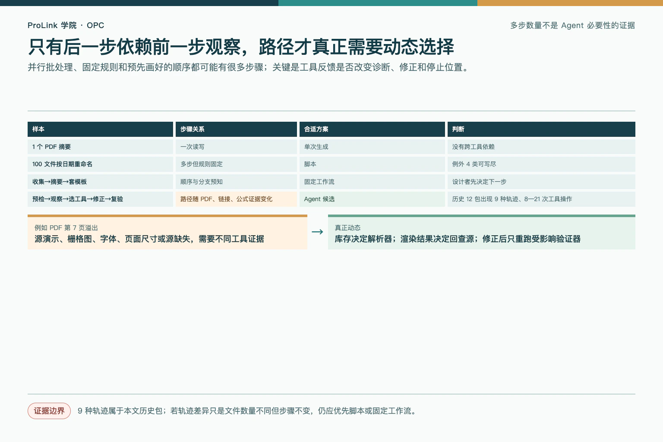Select the cell '设计者先决定下一步'
Image resolution: width=663 pixels, height=442 pixels.
pyautogui.click(x=541, y=182)
